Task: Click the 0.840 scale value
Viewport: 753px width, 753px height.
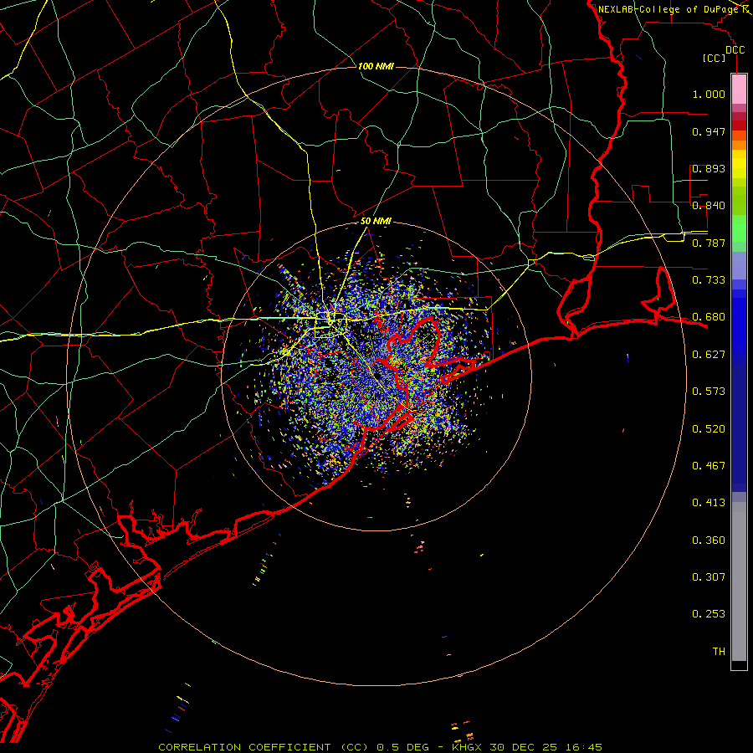Action: (x=709, y=206)
